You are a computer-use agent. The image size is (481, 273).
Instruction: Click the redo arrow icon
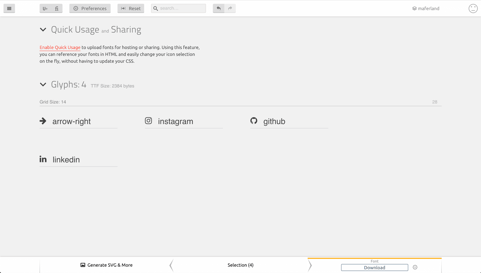click(230, 8)
